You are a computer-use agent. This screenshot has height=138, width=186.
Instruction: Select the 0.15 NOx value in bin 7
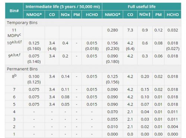[x=145, y=90]
